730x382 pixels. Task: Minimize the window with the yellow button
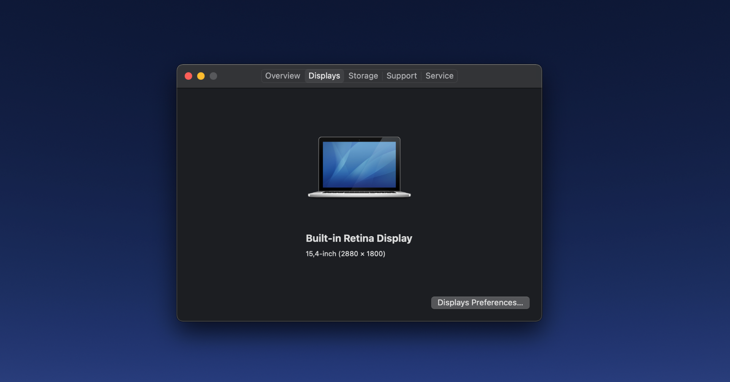[x=201, y=76]
